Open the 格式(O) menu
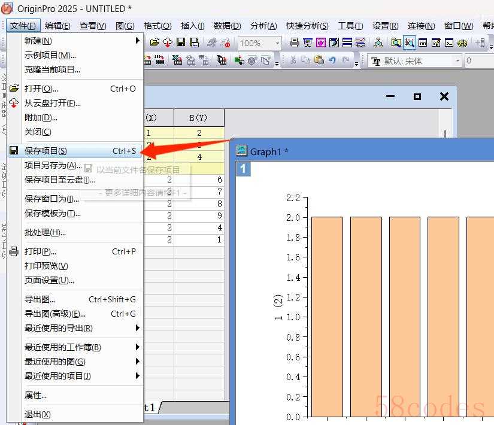The width and height of the screenshot is (494, 425). [157, 26]
